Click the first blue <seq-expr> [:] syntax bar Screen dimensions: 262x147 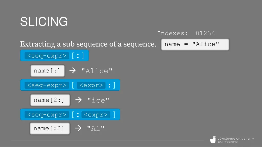54,55
